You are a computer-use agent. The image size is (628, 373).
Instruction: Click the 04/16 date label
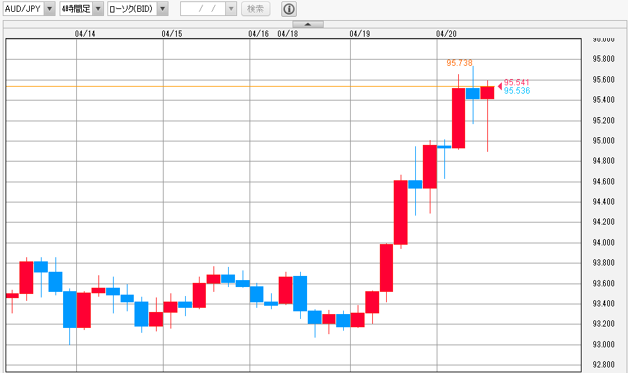pos(259,34)
